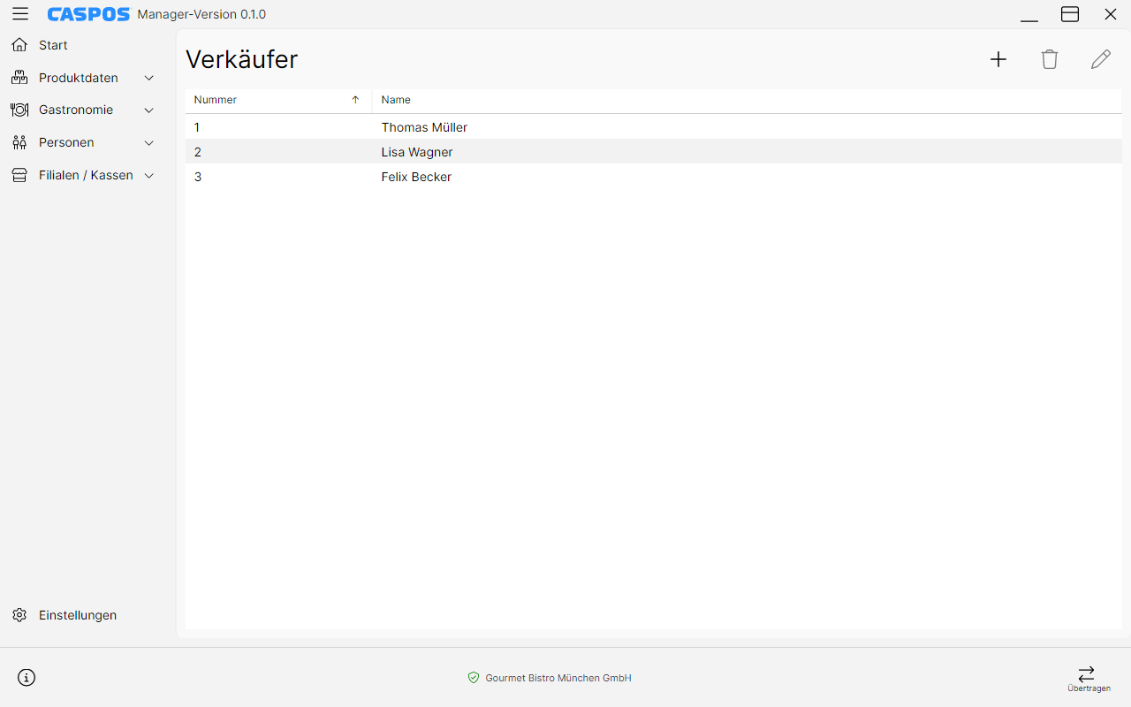The width and height of the screenshot is (1131, 707).
Task: Expand the Filialen / Kassen chevron
Action: 149,176
